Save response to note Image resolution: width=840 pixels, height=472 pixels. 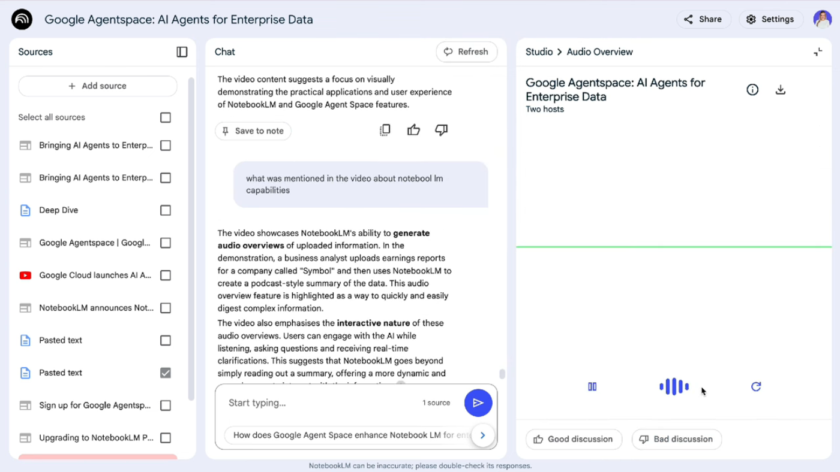coord(253,131)
